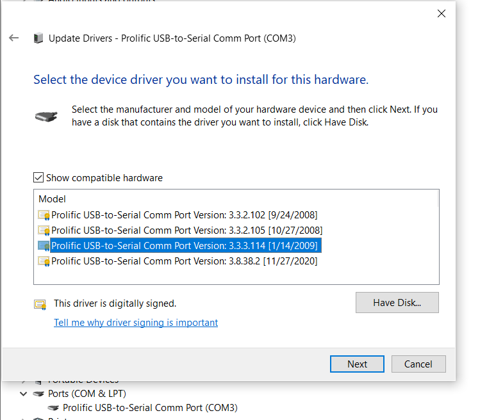Image resolution: width=496 pixels, height=420 pixels.
Task: Click certificate icon of version 3.3.3.114 row
Action: (44, 246)
